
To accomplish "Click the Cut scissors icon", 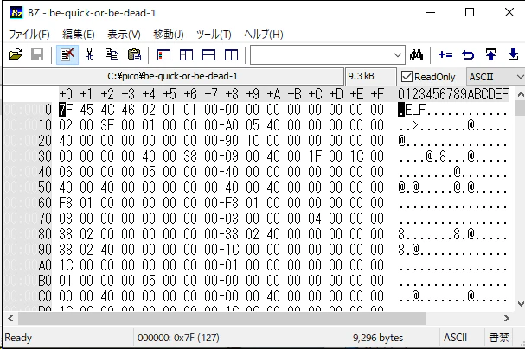I will point(89,54).
